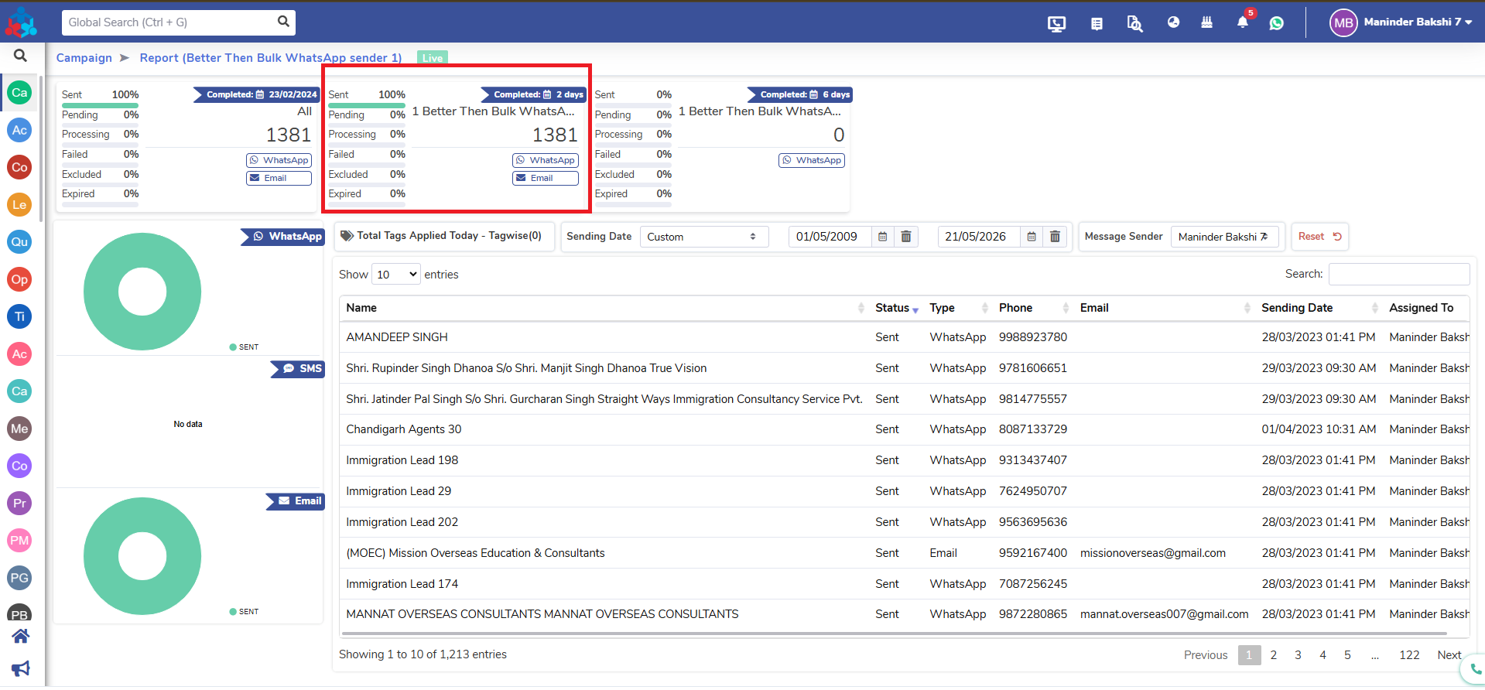The height and width of the screenshot is (690, 1485).
Task: Open calendar picker for date 01/05/2009
Action: pos(882,237)
